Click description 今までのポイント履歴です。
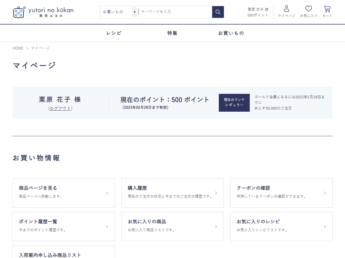 click(43, 230)
